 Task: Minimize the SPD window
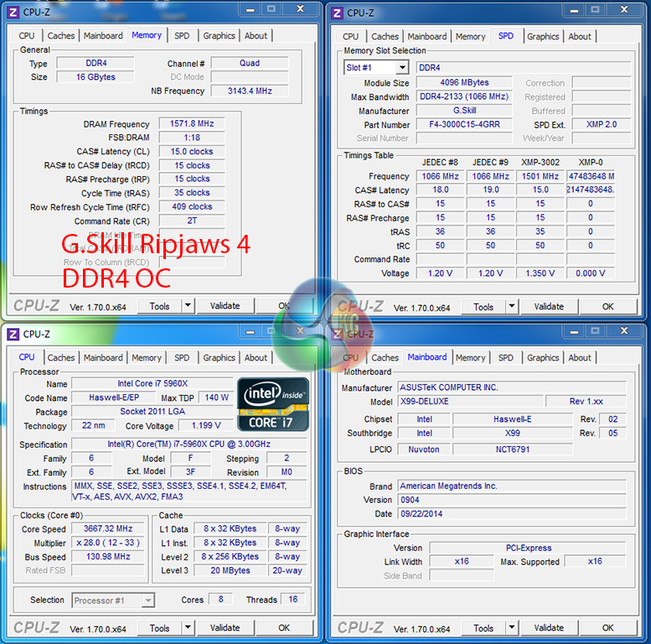coord(574,9)
